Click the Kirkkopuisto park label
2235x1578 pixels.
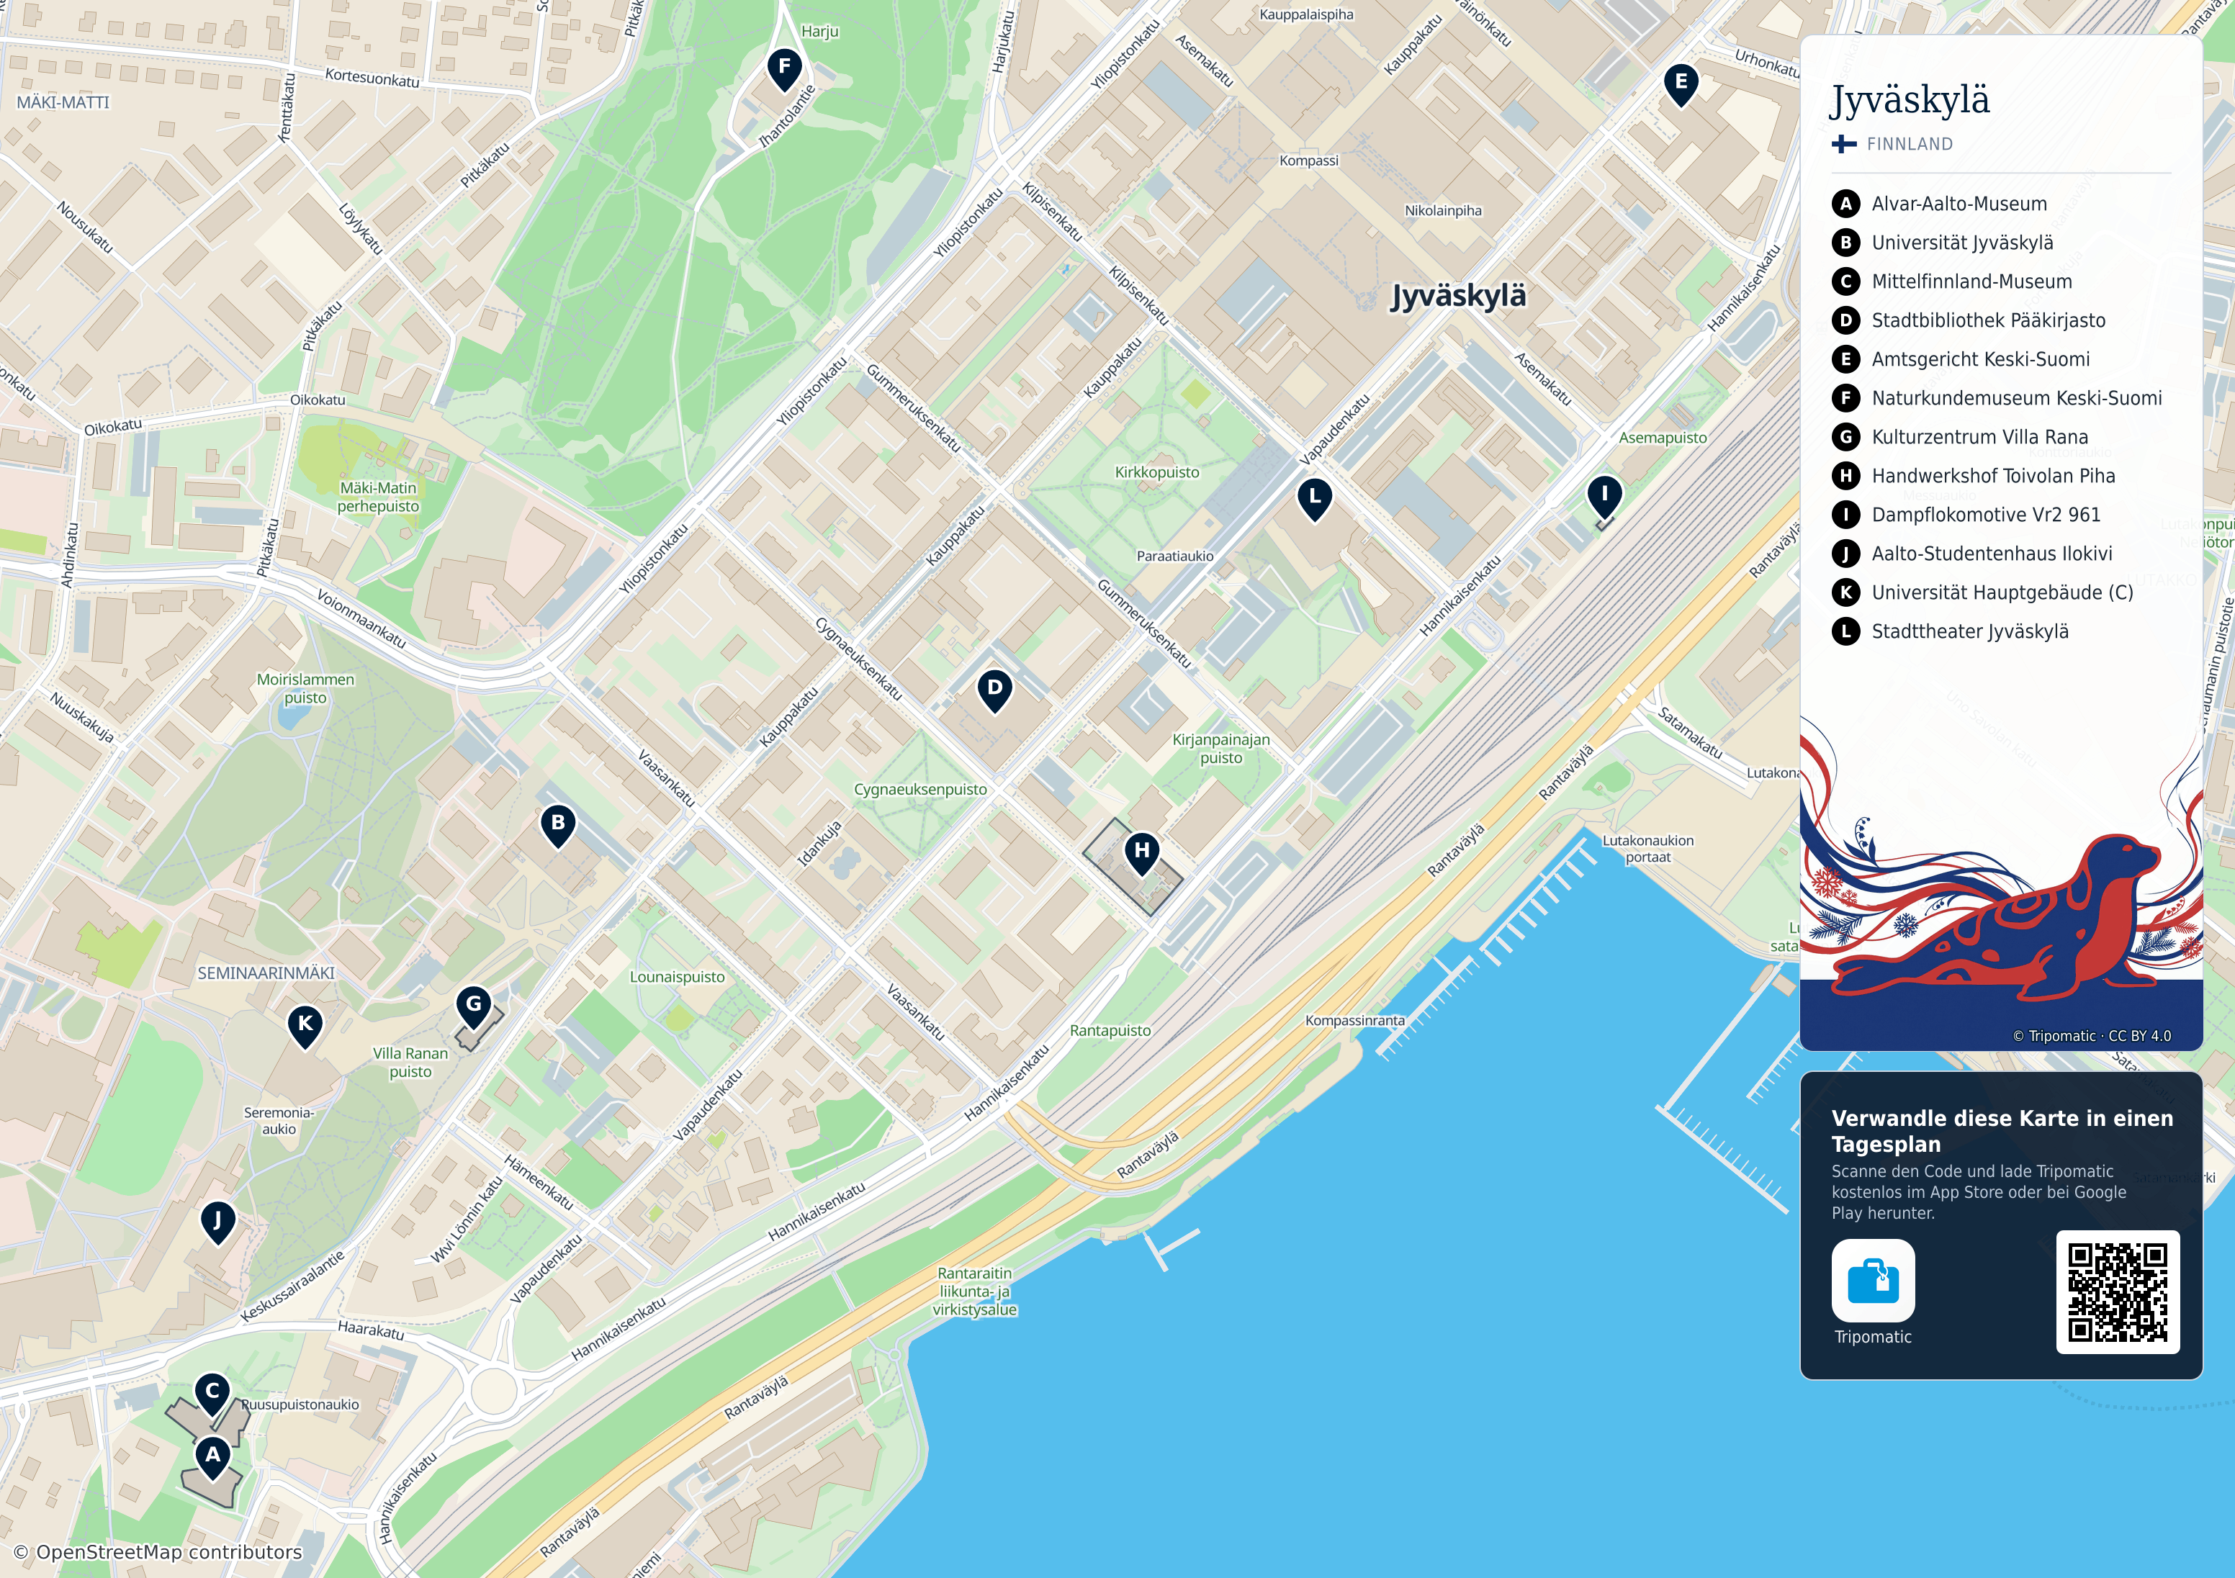pyautogui.click(x=1157, y=472)
